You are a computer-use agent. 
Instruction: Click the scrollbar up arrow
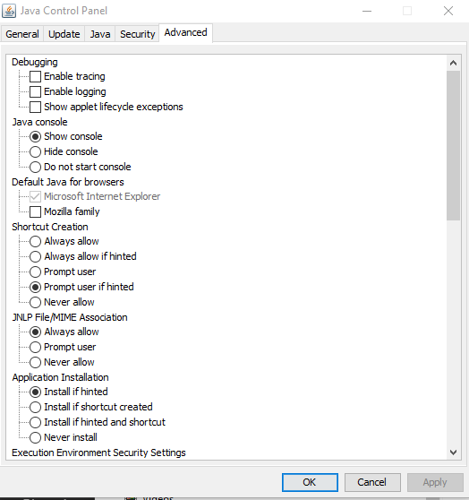point(453,63)
